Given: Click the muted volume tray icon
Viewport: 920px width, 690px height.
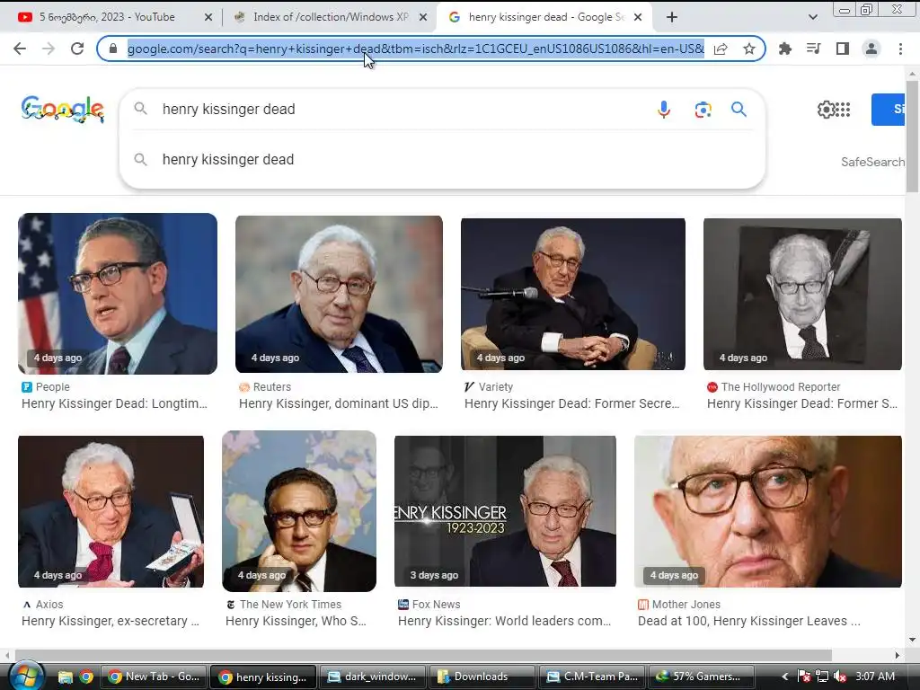Looking at the screenshot, I should (840, 677).
